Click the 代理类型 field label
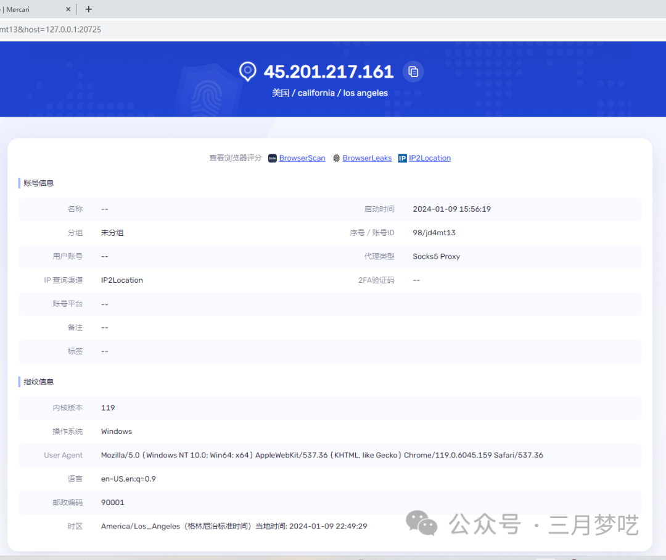 (x=379, y=256)
